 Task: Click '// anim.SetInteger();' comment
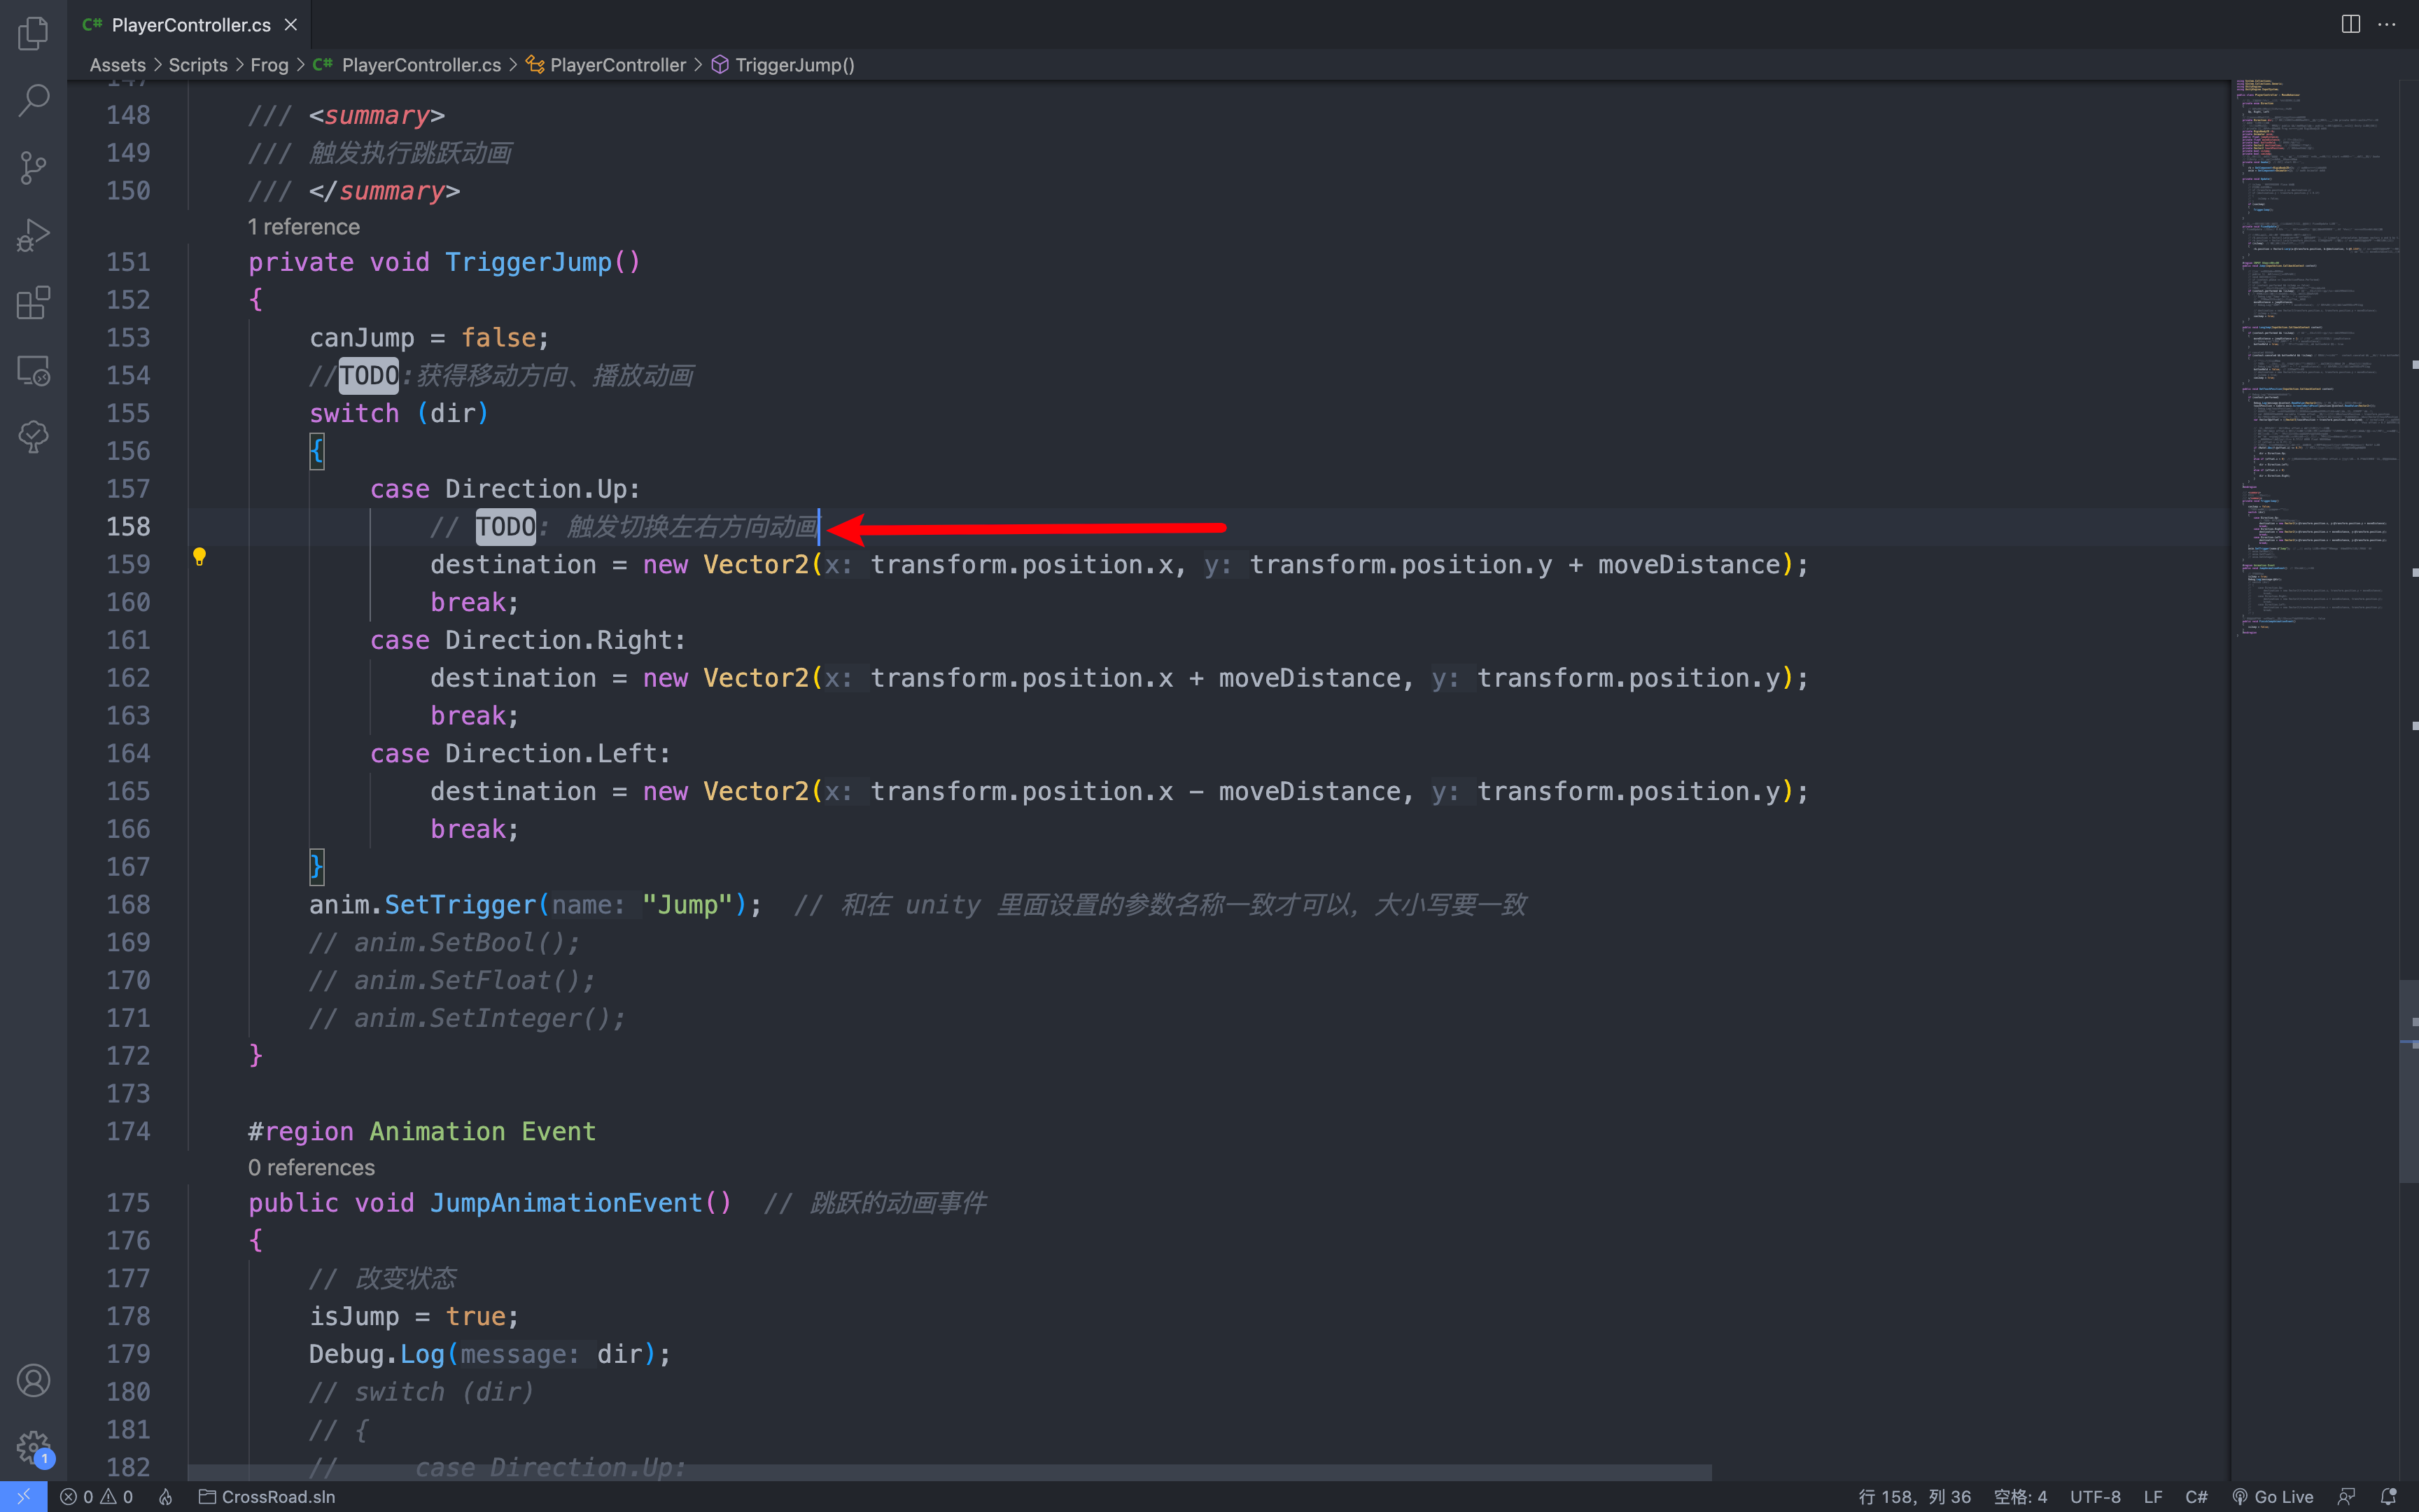(x=467, y=1019)
